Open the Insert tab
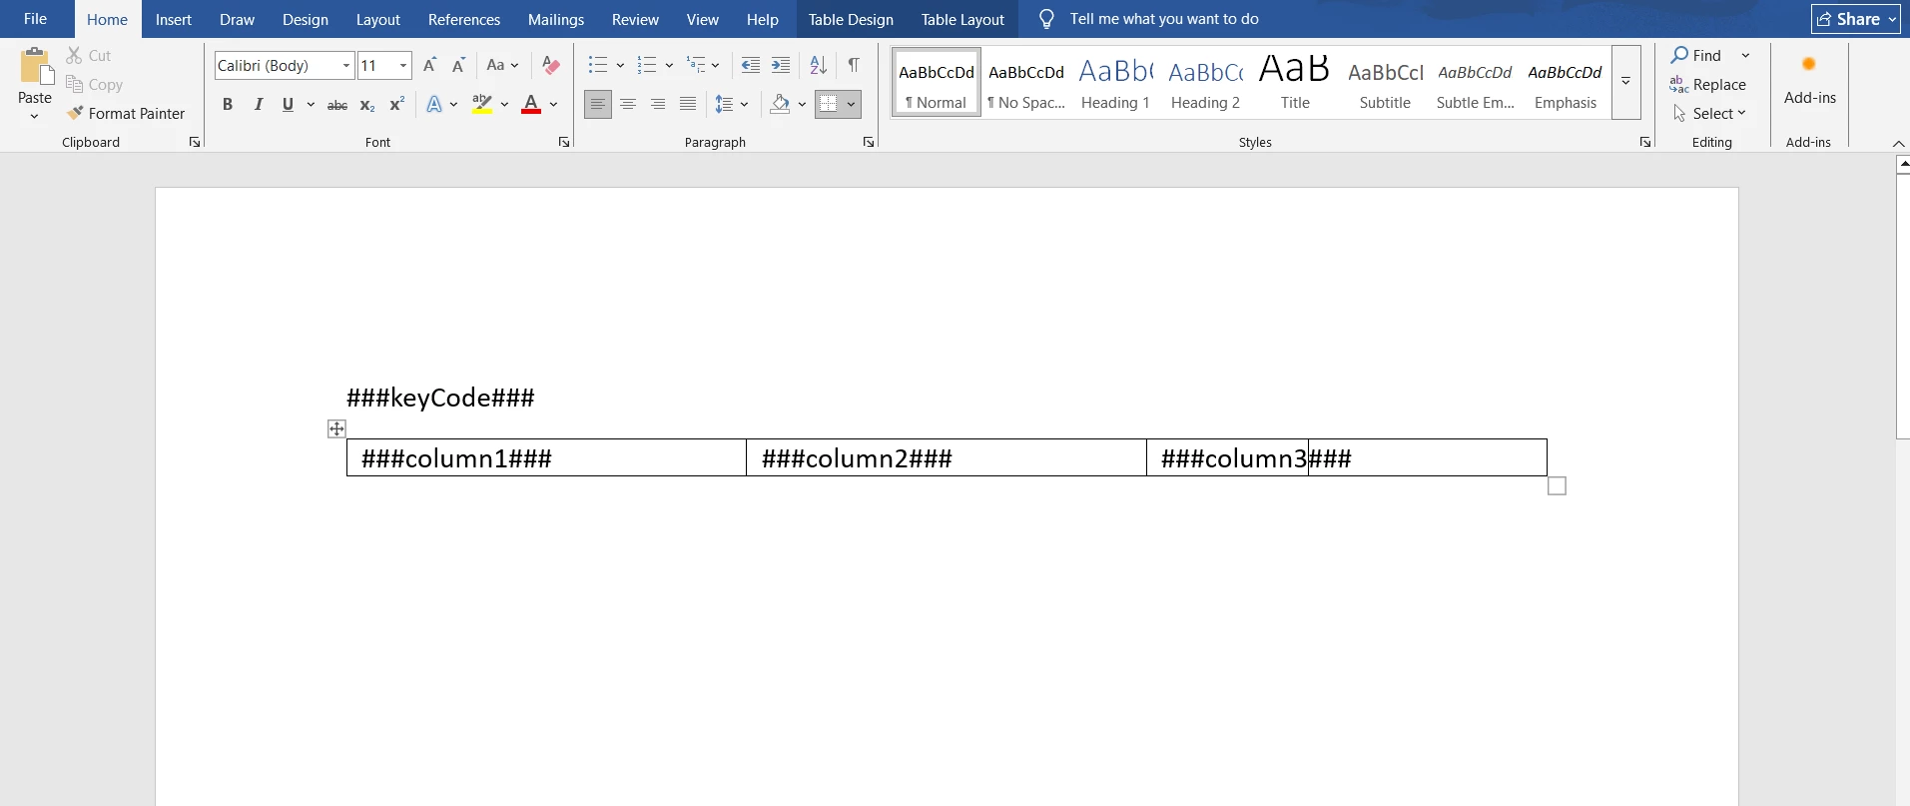This screenshot has width=1910, height=806. [174, 19]
